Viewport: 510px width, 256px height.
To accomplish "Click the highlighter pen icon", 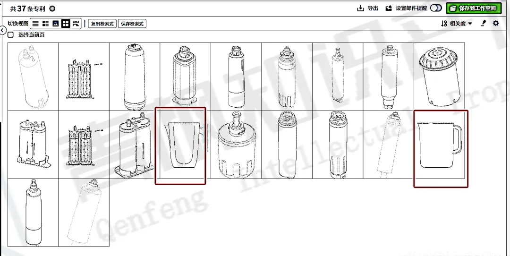I will pyautogui.click(x=484, y=23).
